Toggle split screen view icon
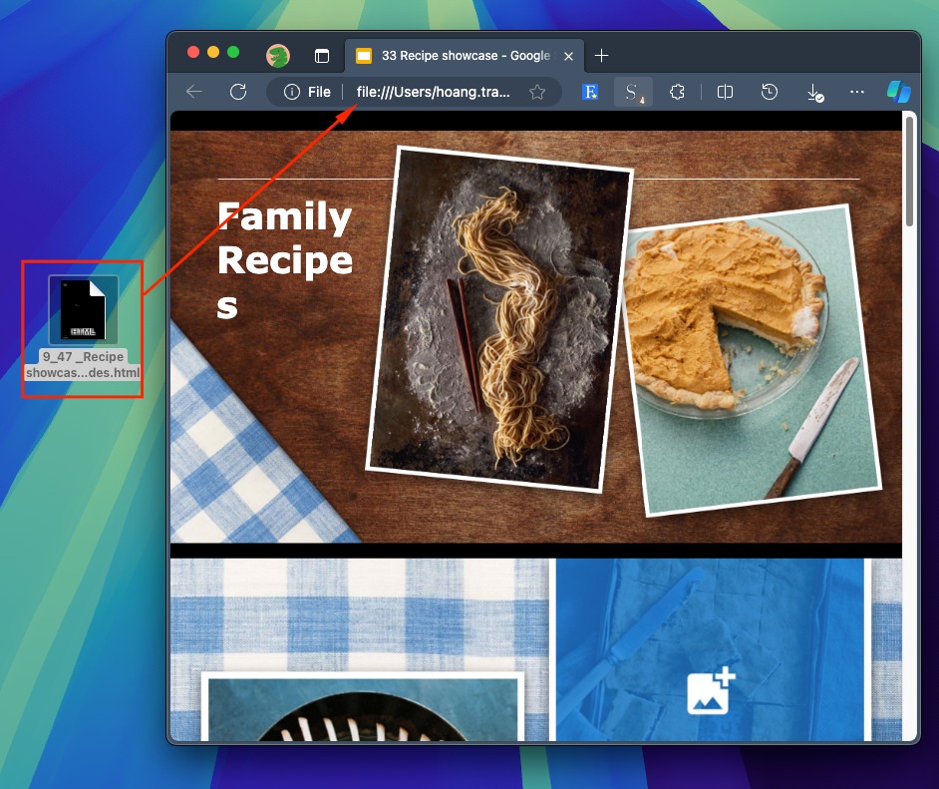939x789 pixels. pyautogui.click(x=725, y=92)
